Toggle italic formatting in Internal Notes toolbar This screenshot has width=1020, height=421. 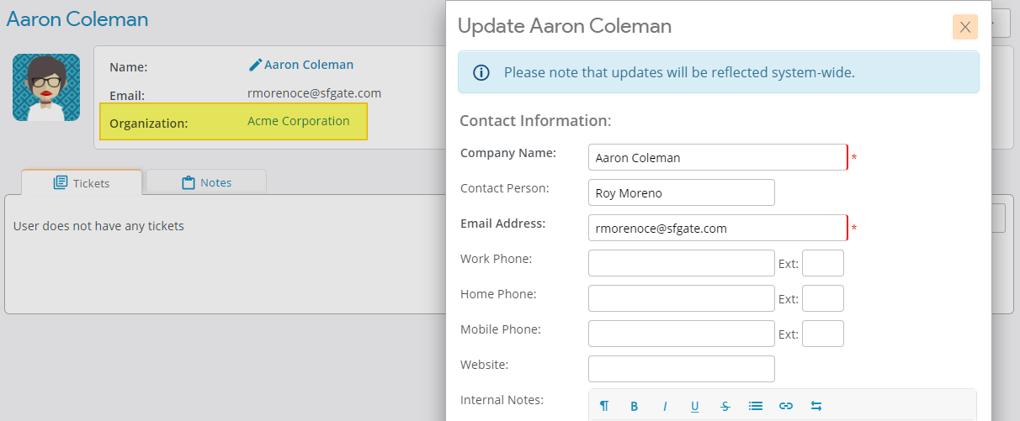tap(665, 406)
